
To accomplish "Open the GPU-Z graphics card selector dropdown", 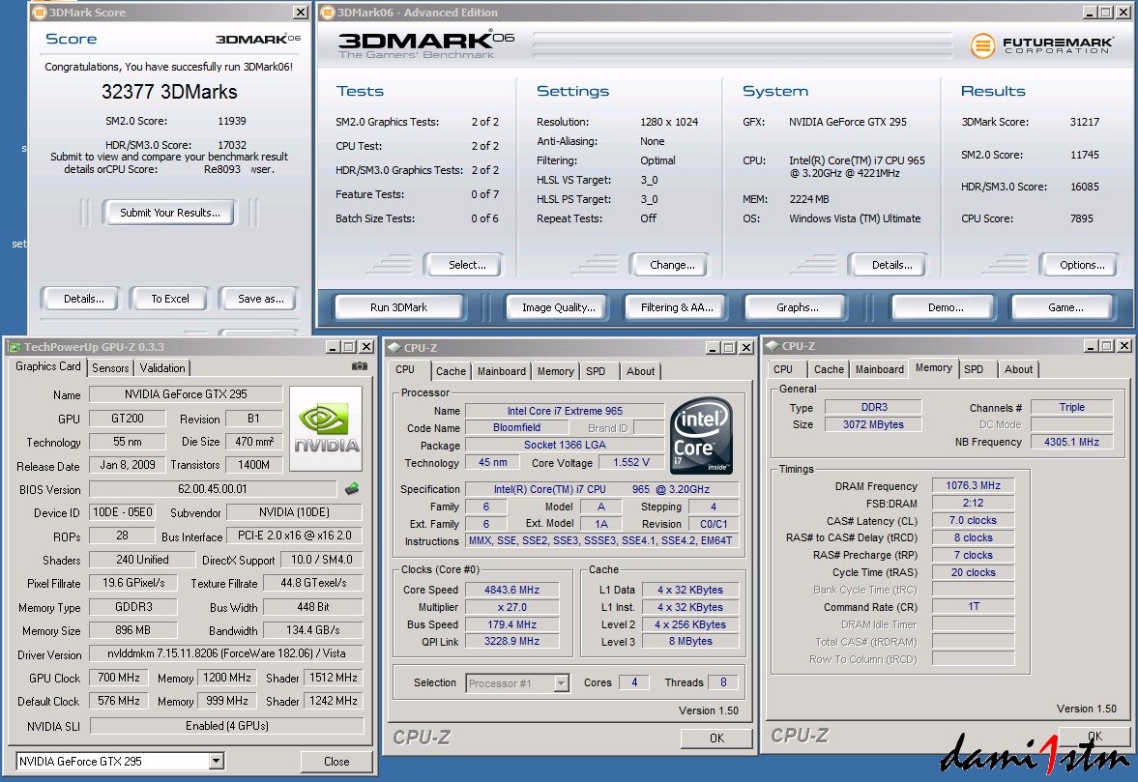I will coord(216,761).
